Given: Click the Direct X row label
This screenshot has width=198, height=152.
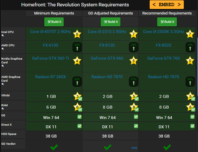Looking at the screenshot, I should [x=6, y=125].
